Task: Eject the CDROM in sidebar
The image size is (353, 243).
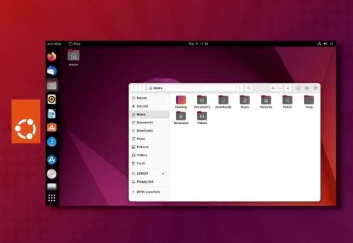Action: coord(163,174)
